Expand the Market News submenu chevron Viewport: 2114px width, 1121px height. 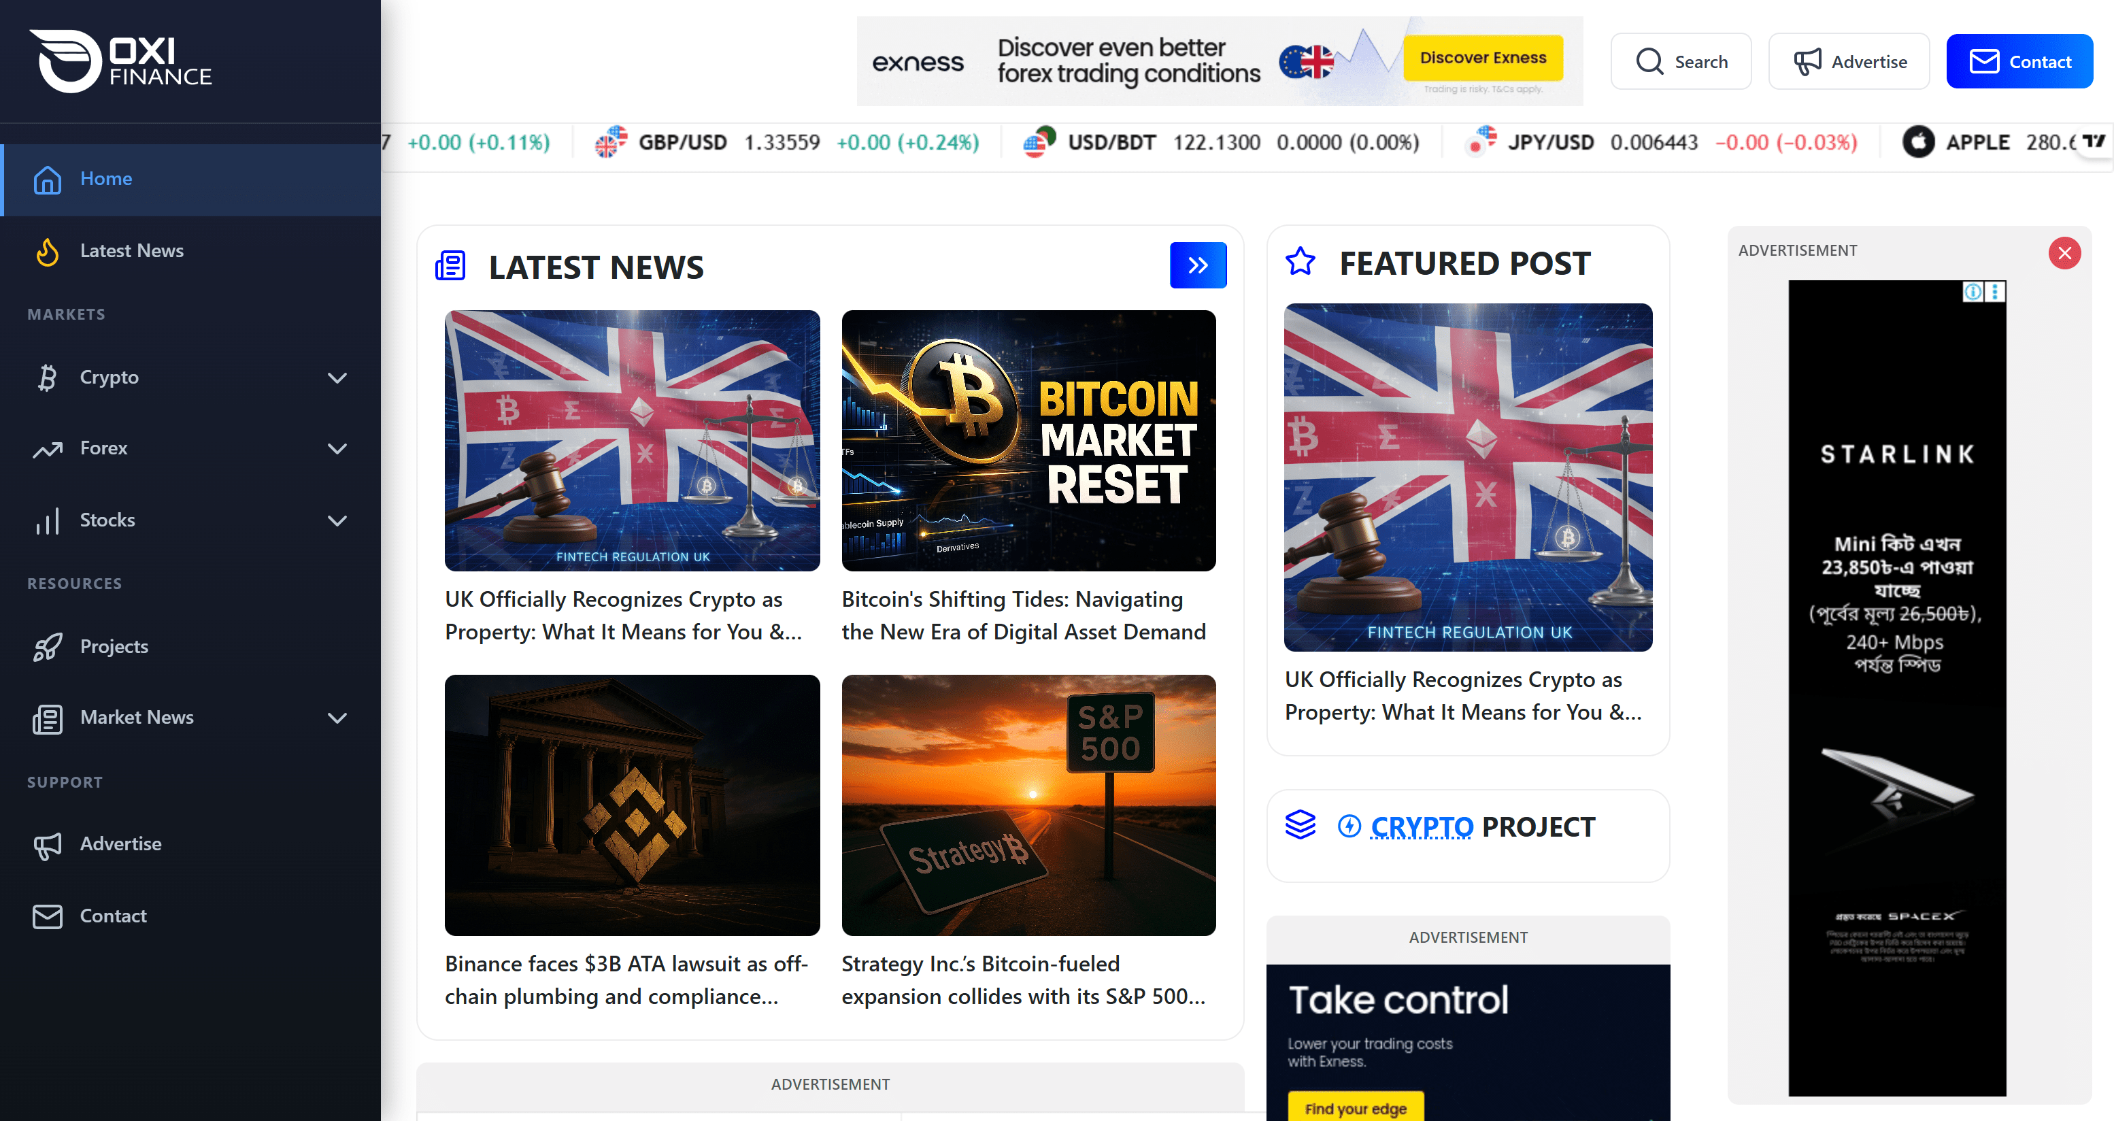337,718
